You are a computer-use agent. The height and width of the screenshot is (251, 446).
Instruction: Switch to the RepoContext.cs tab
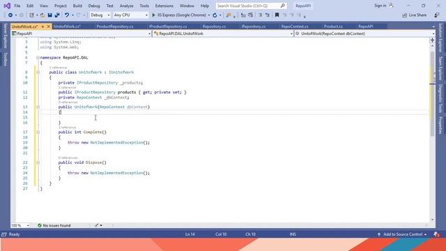[x=295, y=26]
